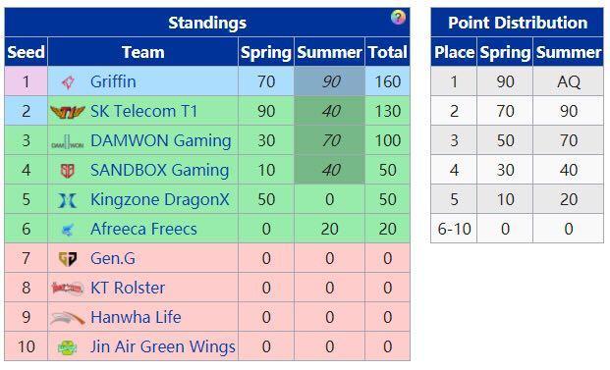Click the SANDBOX Gaming shield logo
The image size is (610, 370).
click(68, 171)
